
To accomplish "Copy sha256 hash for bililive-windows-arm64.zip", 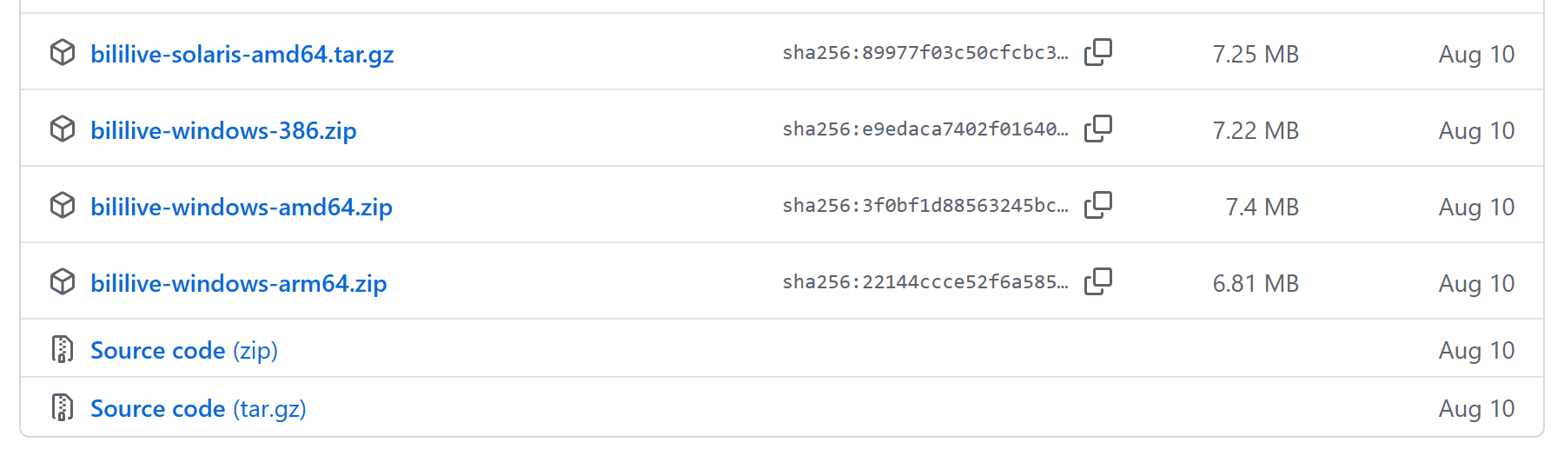I will point(1098,281).
